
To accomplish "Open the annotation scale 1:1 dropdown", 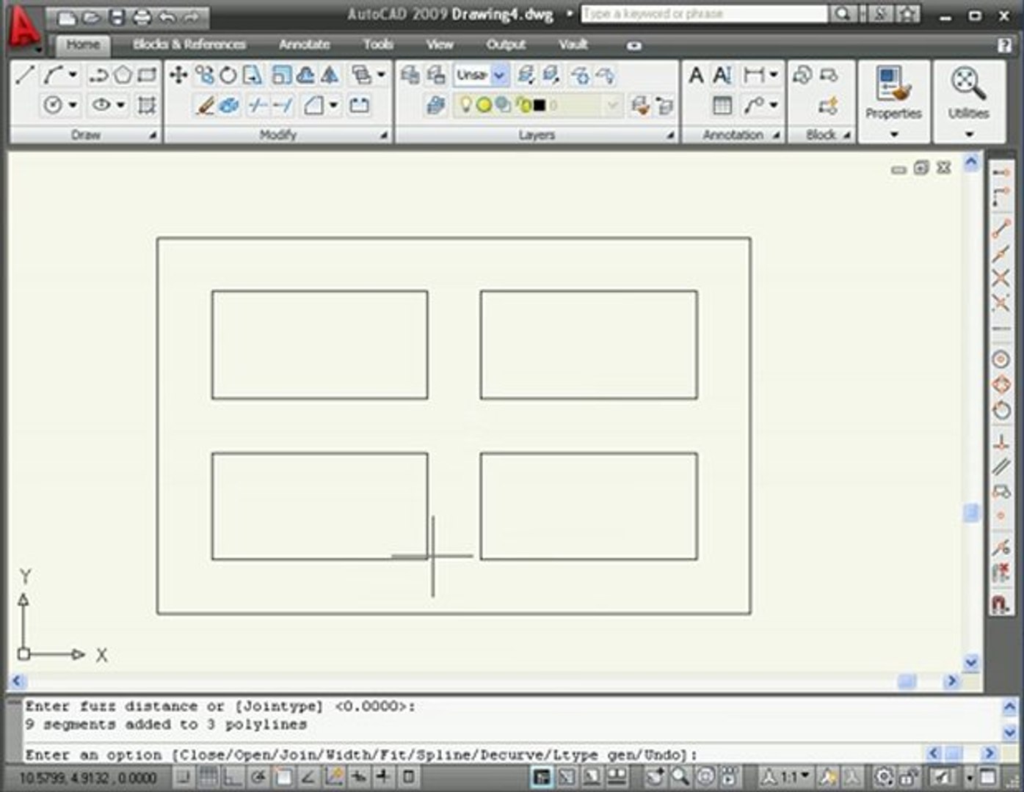I will [794, 777].
